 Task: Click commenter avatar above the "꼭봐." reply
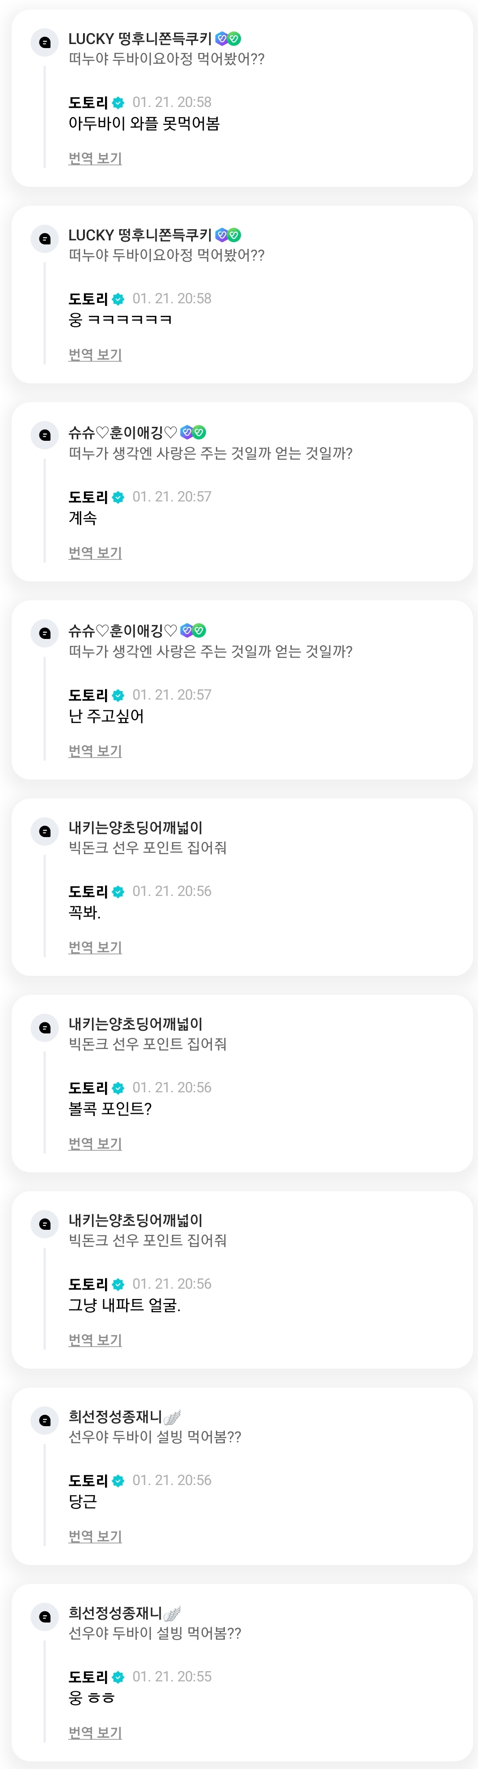[x=45, y=831]
